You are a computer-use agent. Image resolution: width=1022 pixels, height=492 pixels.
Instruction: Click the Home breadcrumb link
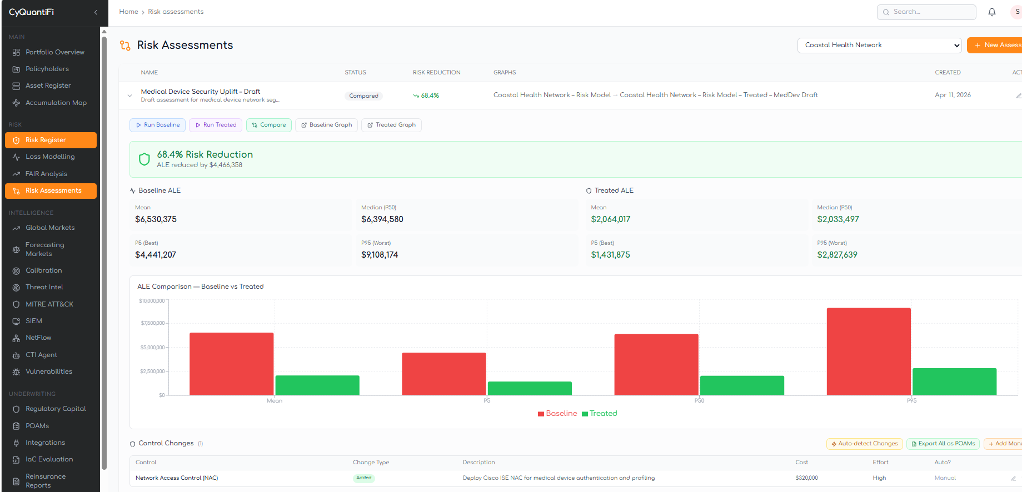[x=128, y=12]
